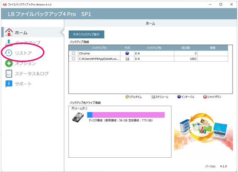The width and height of the screenshot is (238, 172).
Task: Check the Chrome backup row checkbox
Action: click(x=74, y=53)
